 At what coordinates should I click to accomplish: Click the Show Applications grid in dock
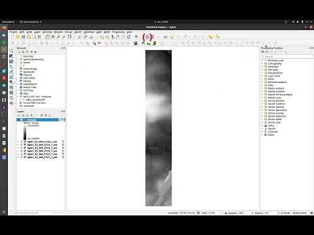(x=4, y=211)
